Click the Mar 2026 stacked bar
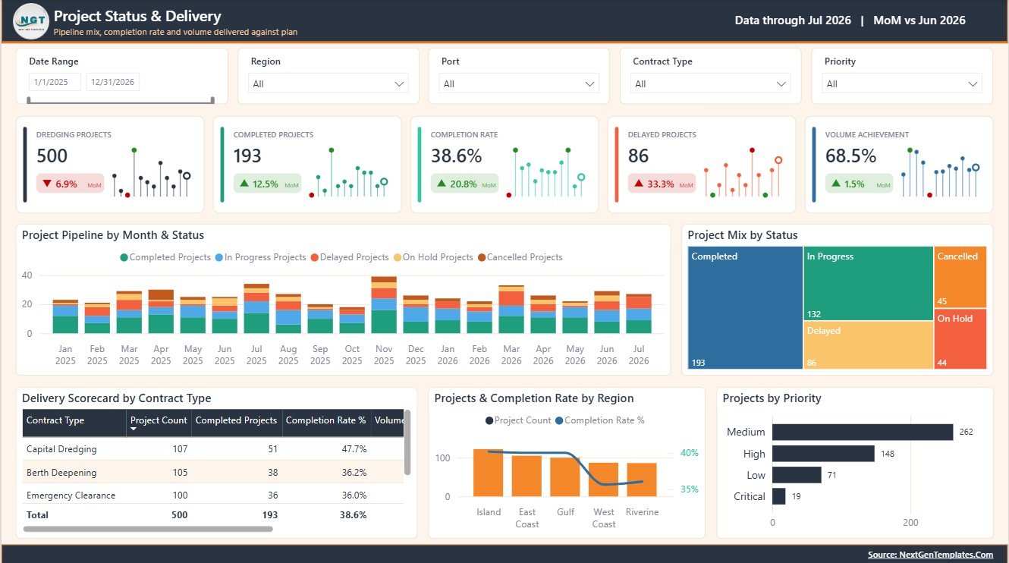 coord(511,310)
